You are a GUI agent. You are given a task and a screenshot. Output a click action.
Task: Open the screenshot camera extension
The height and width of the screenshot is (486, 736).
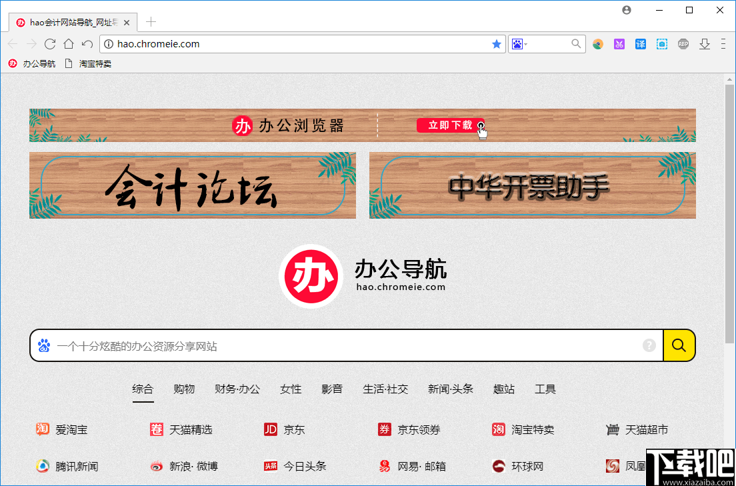661,43
